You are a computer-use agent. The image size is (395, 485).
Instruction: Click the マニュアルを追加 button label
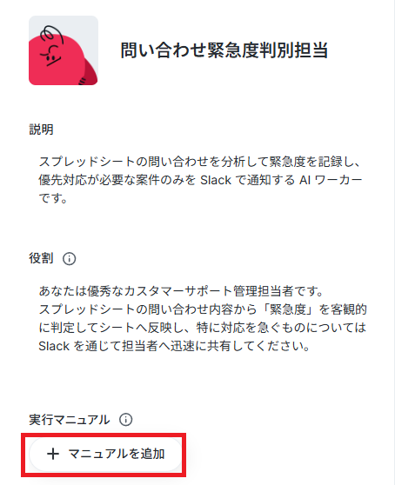117,454
